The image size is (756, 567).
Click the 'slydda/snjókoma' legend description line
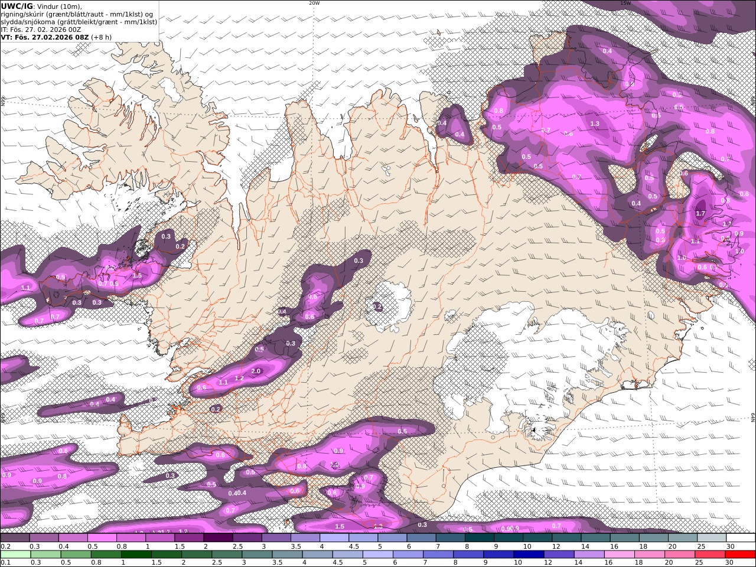tap(79, 21)
